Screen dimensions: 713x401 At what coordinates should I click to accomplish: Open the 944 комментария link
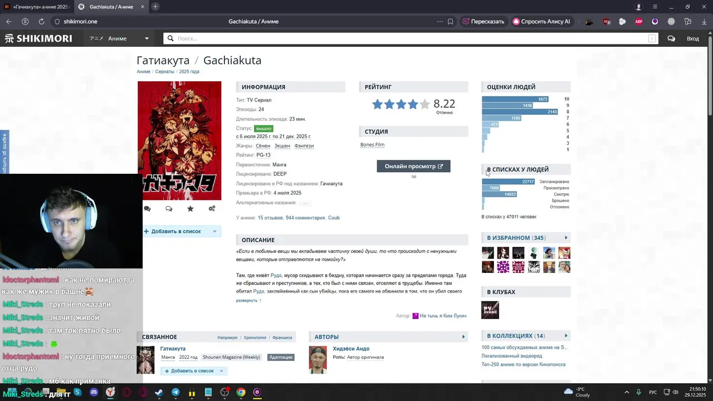coord(305,218)
